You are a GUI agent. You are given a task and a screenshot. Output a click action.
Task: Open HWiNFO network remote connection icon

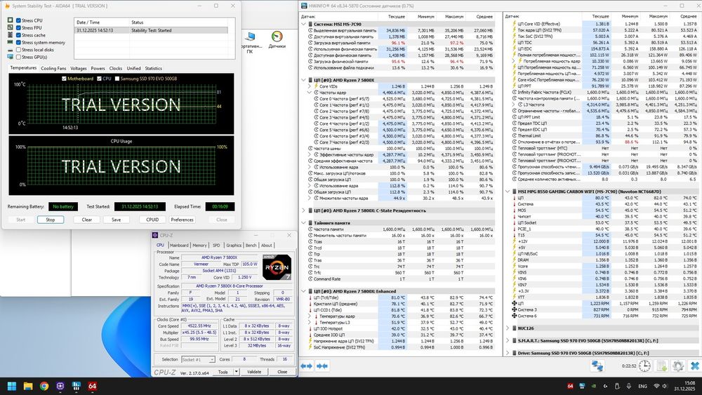(597, 366)
